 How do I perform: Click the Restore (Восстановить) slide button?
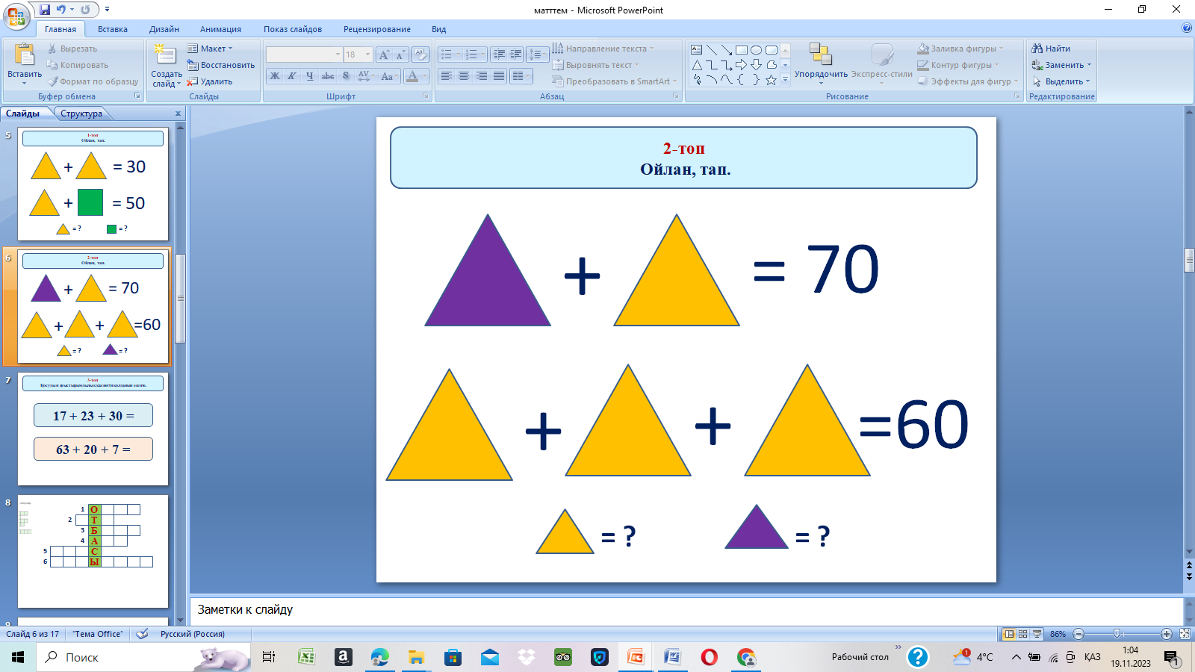(x=221, y=65)
